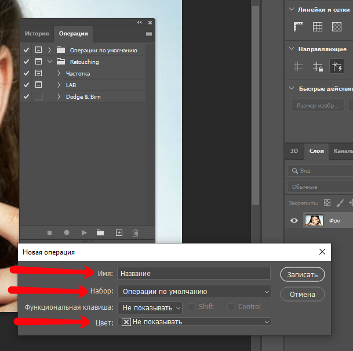Click the Имя text field

click(194, 273)
